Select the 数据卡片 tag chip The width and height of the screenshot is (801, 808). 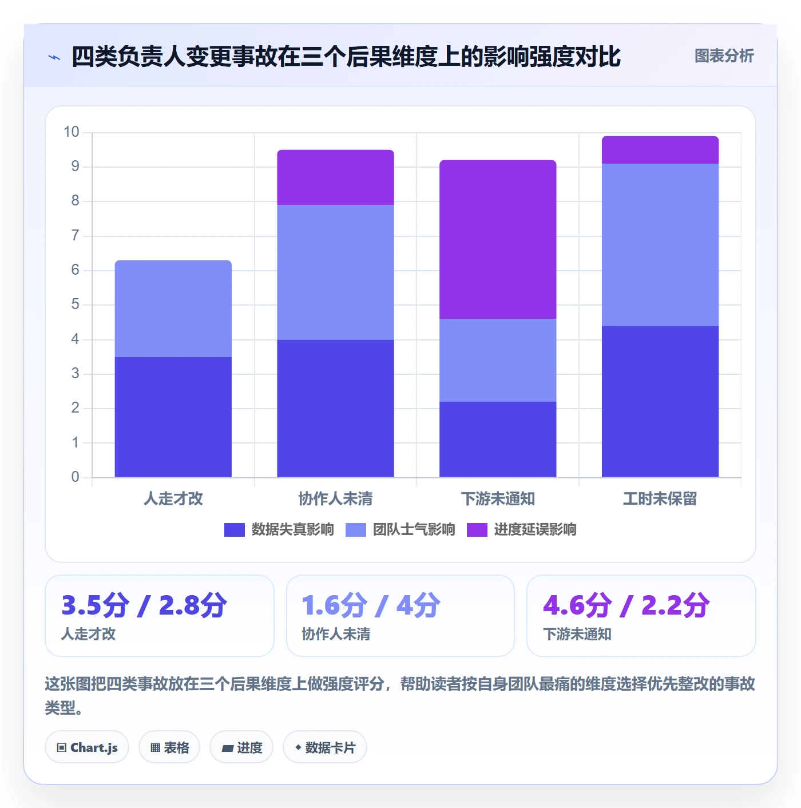click(325, 747)
